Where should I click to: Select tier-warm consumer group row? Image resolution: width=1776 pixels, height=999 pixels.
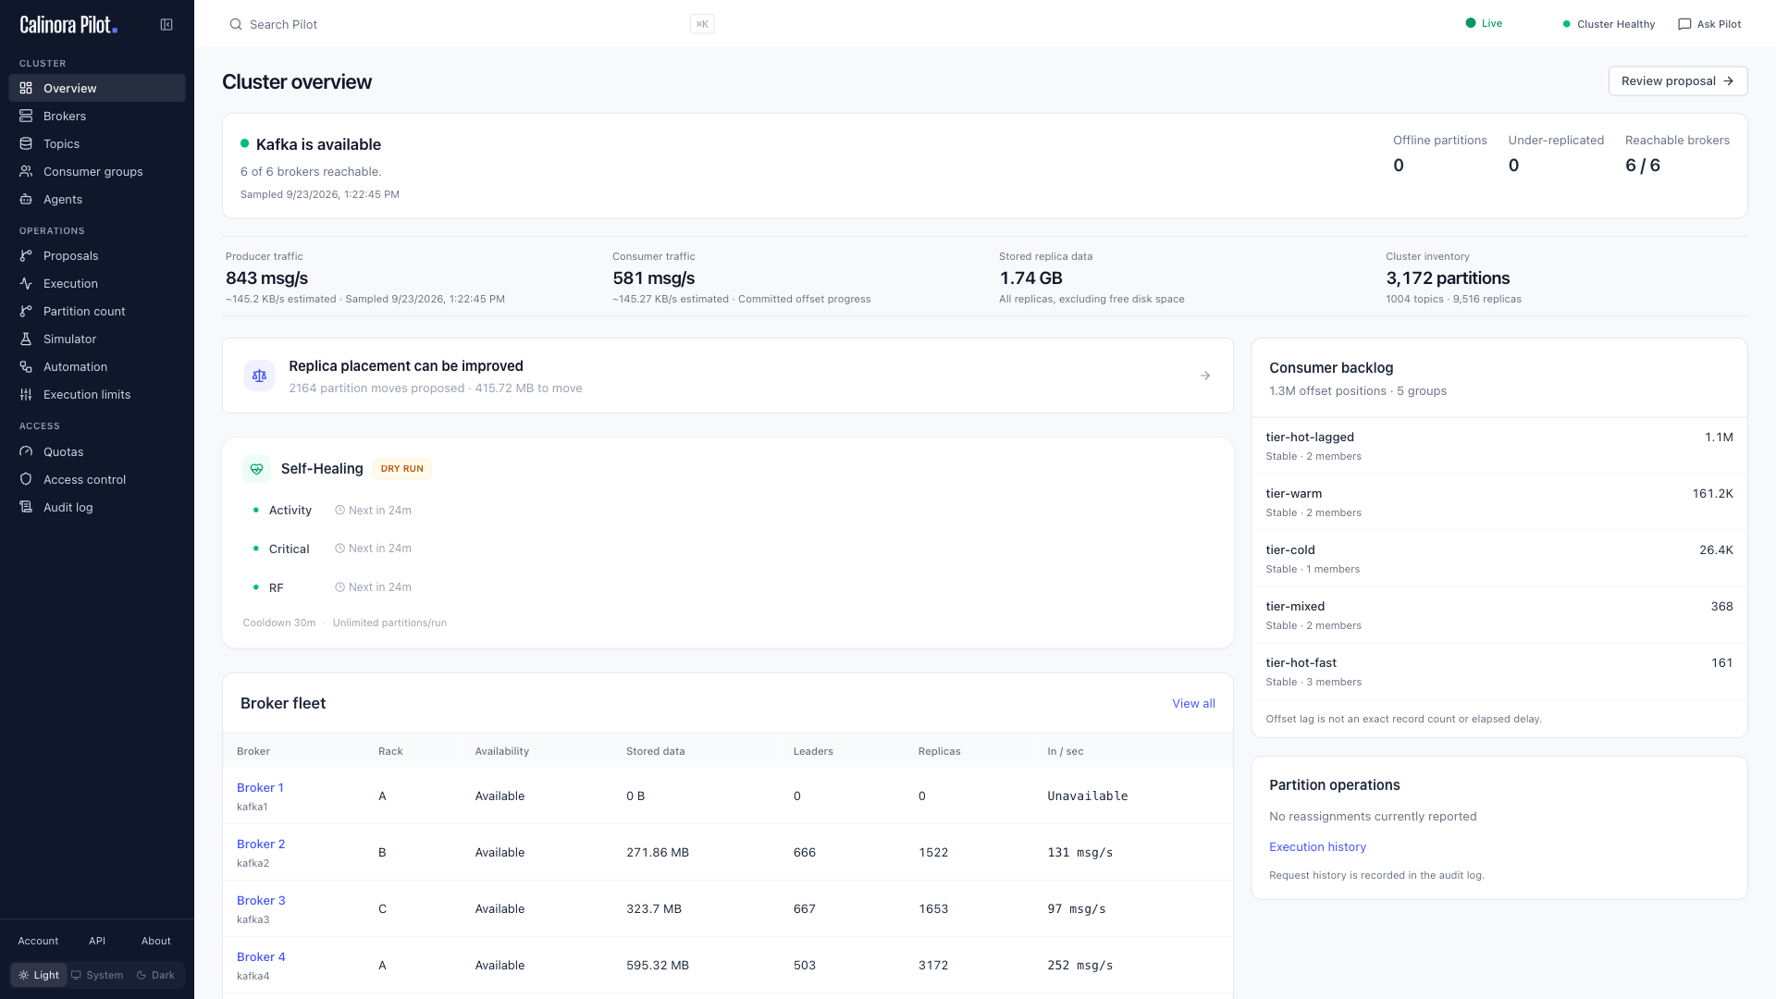point(1498,502)
